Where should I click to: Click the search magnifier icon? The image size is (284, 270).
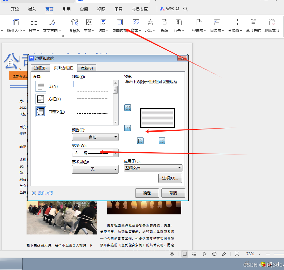(186, 9)
